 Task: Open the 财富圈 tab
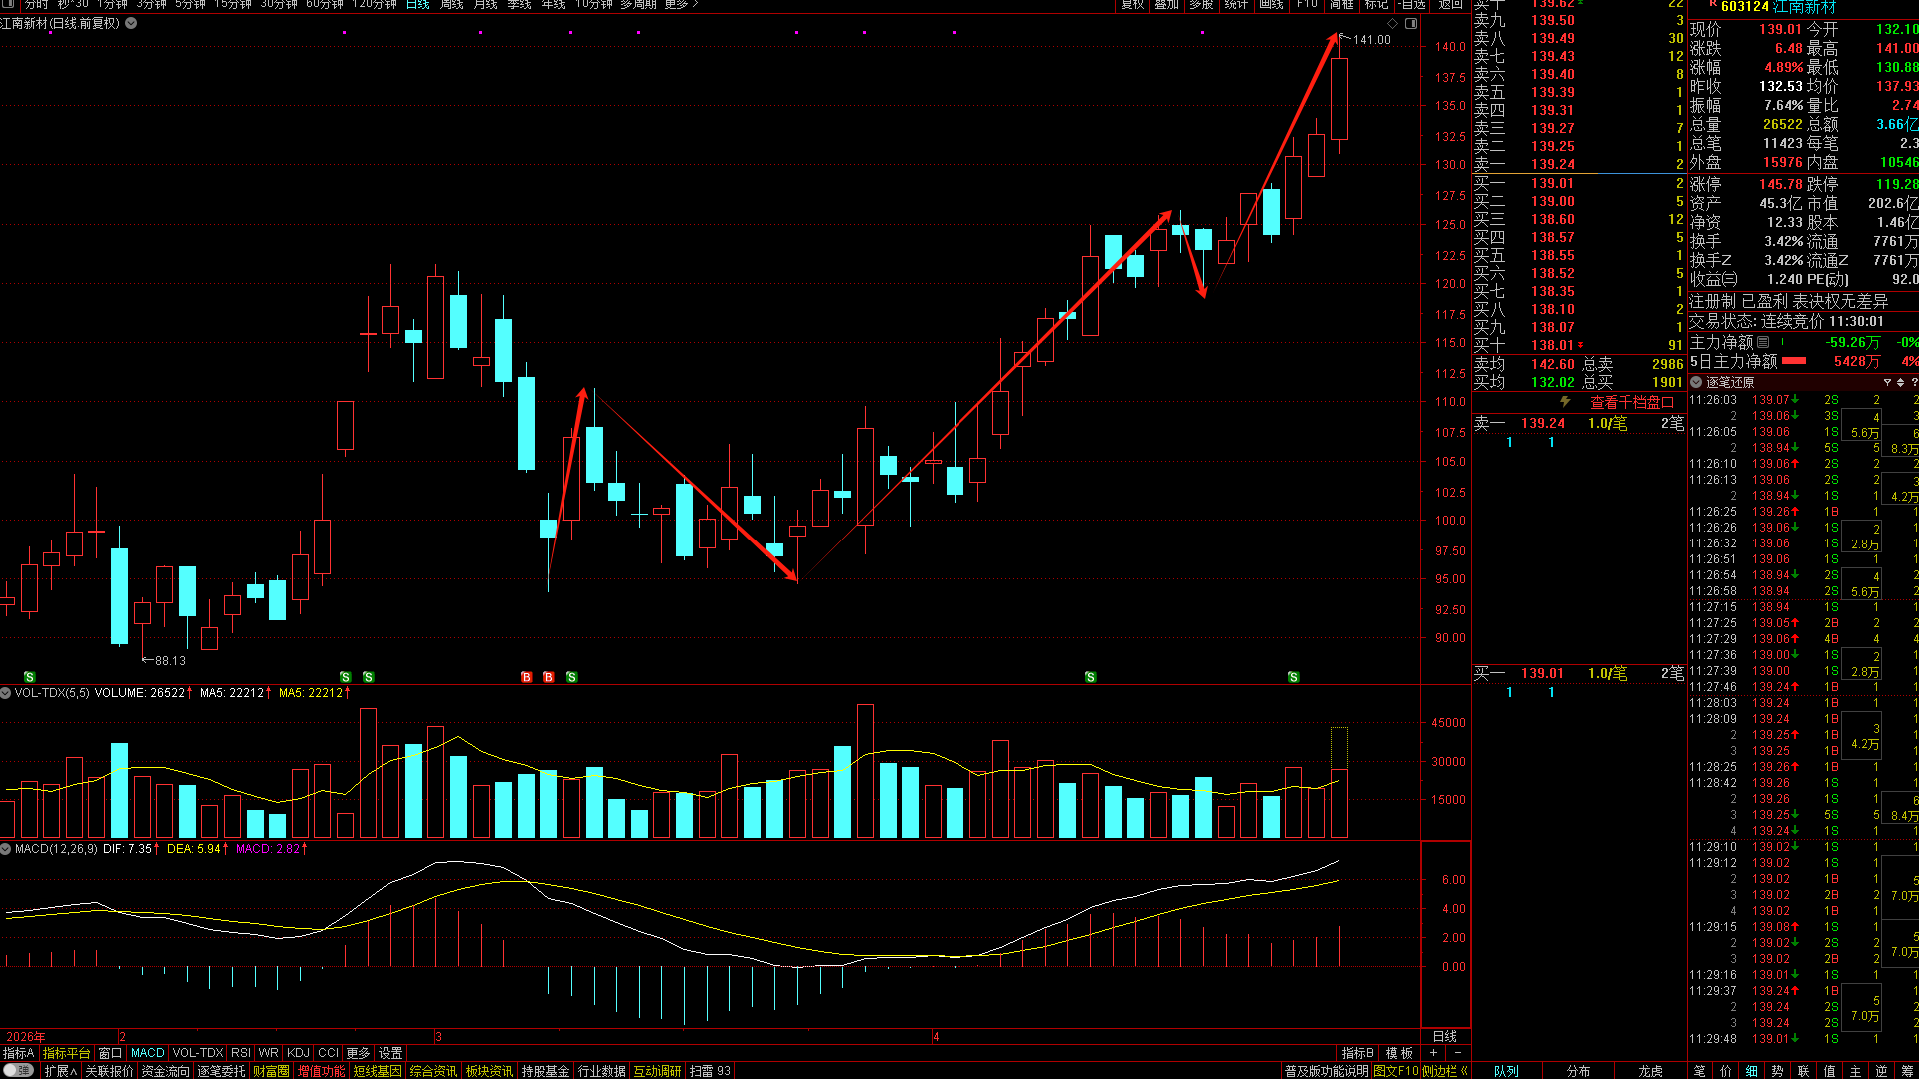[271, 1071]
